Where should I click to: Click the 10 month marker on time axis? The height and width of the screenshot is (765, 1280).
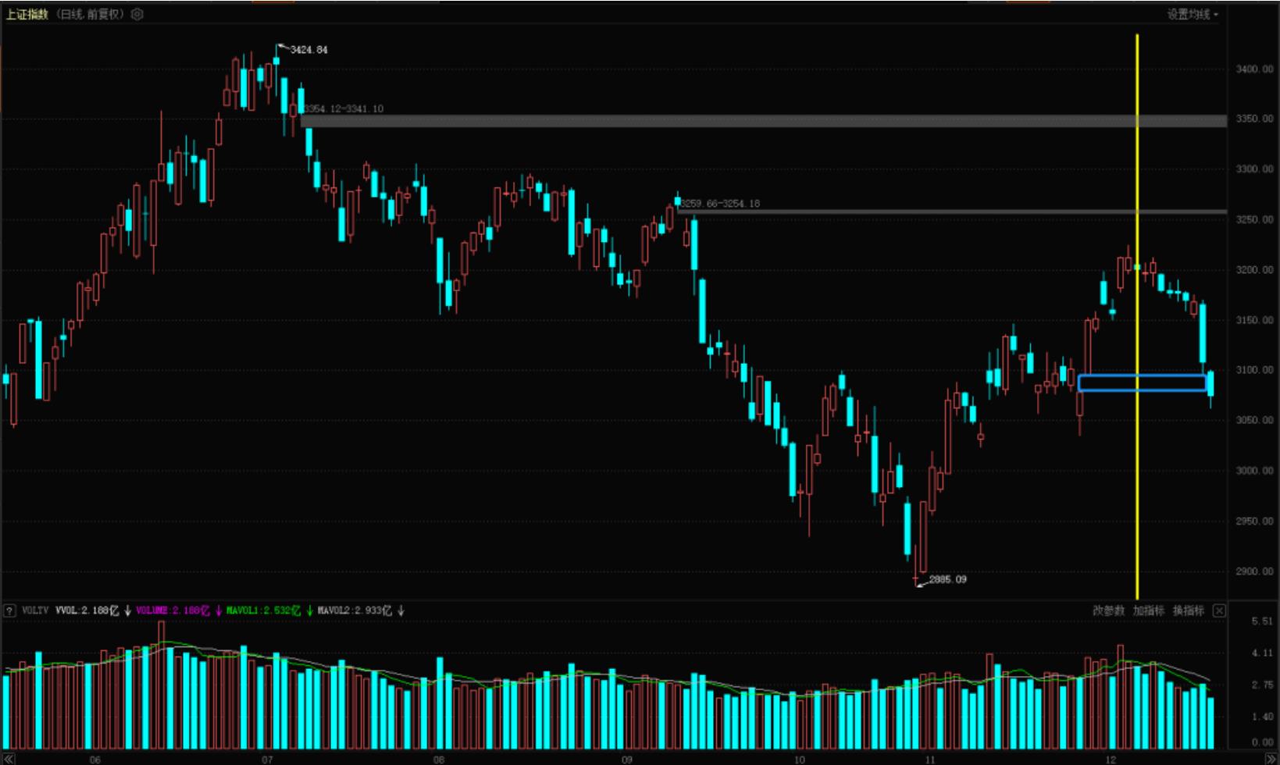coord(799,759)
